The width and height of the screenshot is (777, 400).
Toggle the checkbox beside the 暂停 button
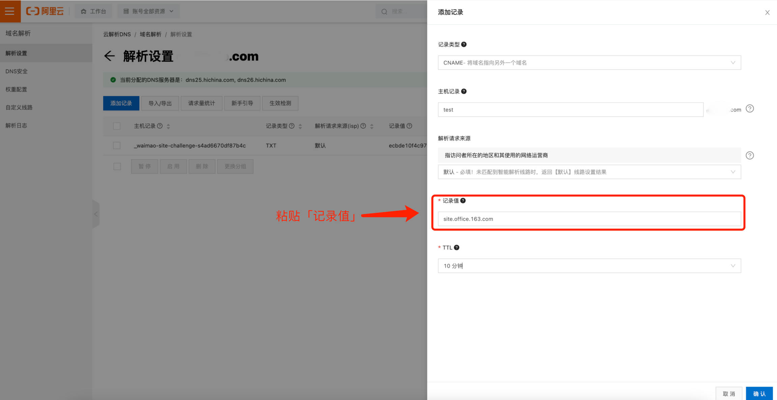pyautogui.click(x=117, y=166)
